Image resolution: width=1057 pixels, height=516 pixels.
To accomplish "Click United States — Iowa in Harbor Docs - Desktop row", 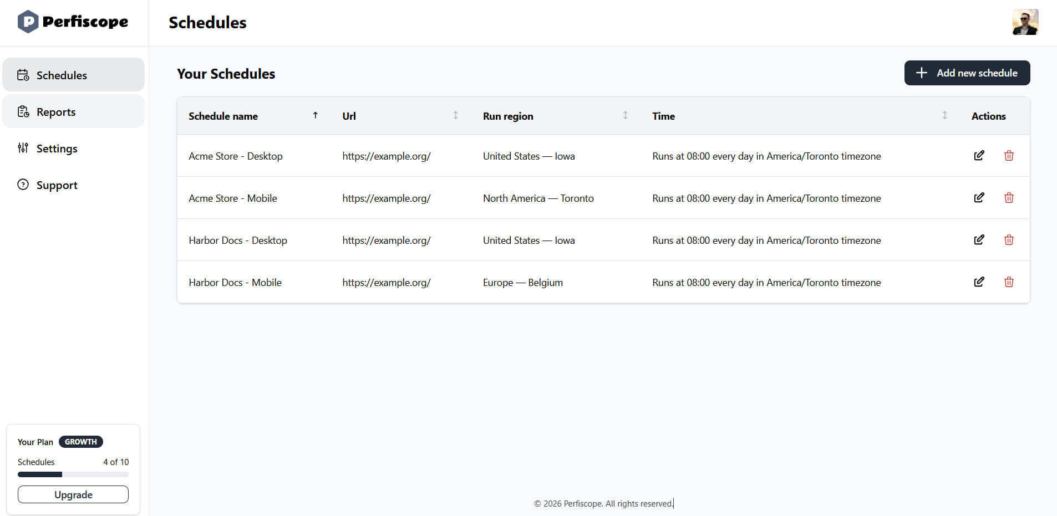I will pyautogui.click(x=529, y=240).
